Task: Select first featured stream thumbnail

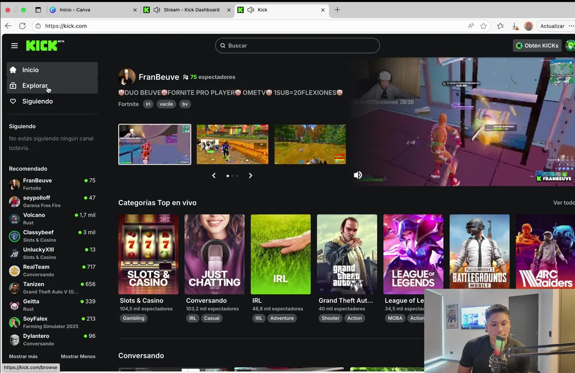Action: [x=155, y=144]
